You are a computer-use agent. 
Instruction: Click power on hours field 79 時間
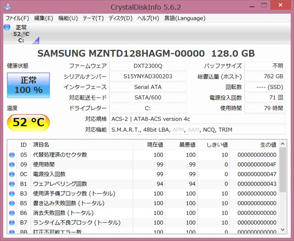click(265, 108)
